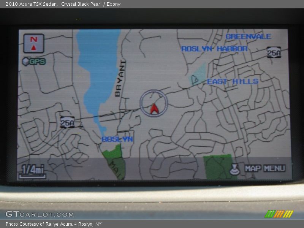This screenshot has width=304, height=228.
Task: Tap the red vehicle position arrow
Action: coord(154,109)
